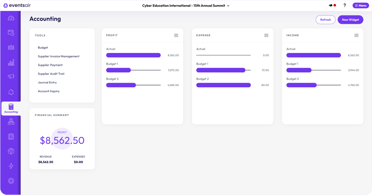Select the marketing megaphone icon in sidebar
Viewport: 372px width, 195px height.
11,77
